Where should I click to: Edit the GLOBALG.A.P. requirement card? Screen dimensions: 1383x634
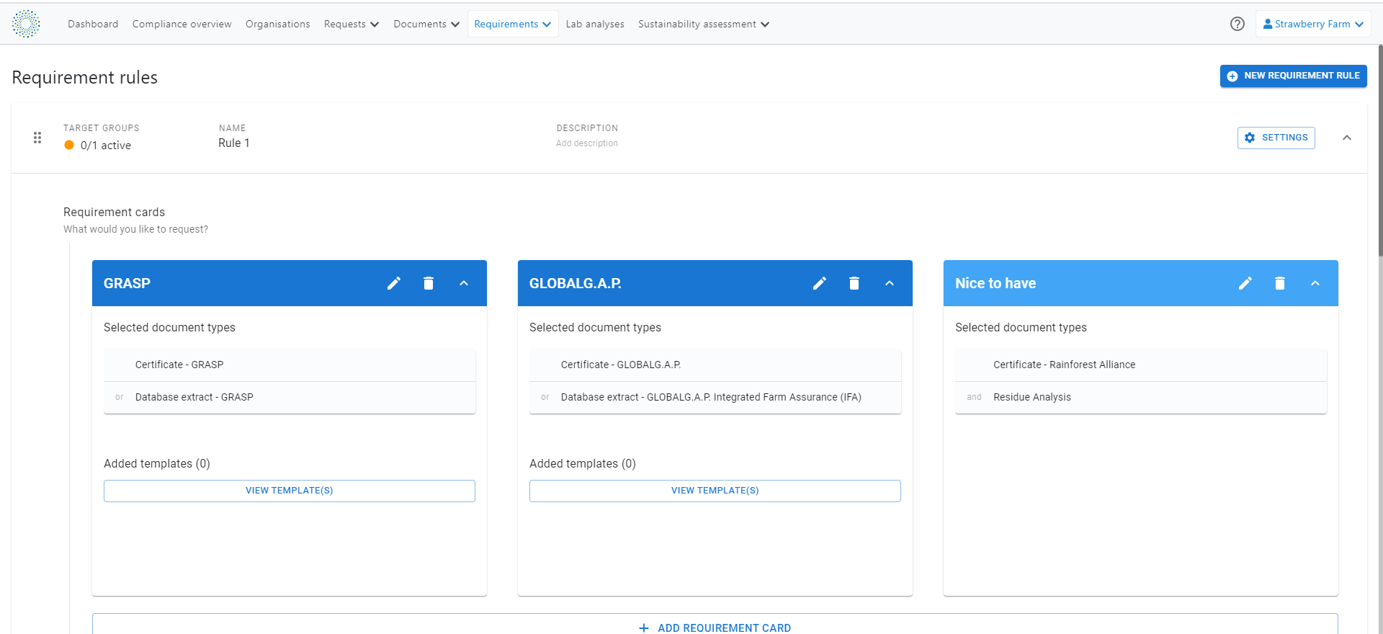(x=820, y=283)
